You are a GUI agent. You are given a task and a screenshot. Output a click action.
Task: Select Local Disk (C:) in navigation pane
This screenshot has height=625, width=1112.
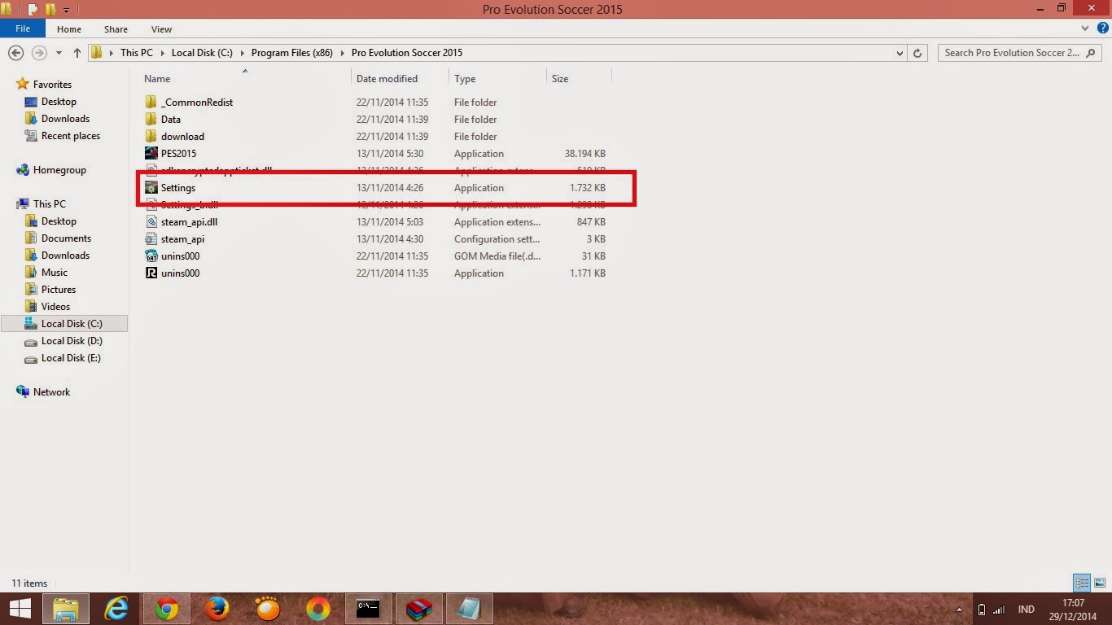tap(64, 324)
